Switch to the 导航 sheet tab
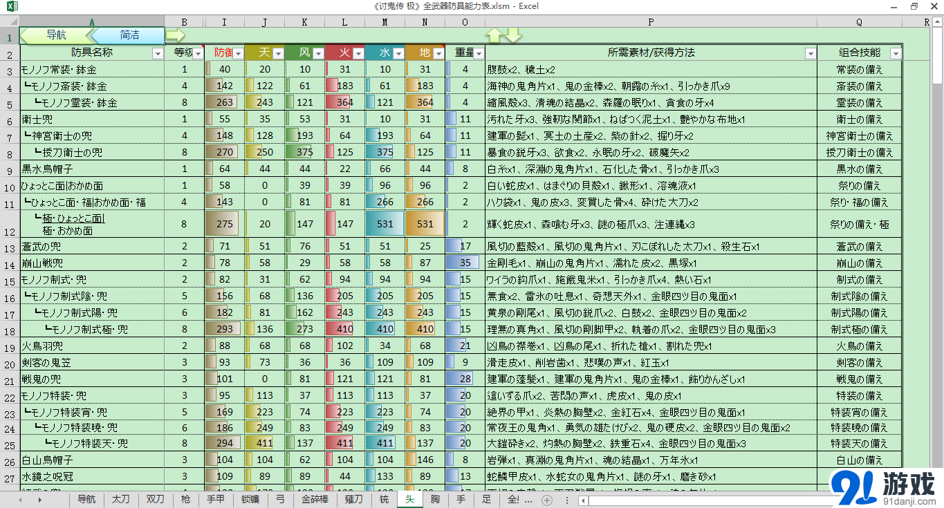Image resolution: width=944 pixels, height=508 pixels. click(86, 499)
